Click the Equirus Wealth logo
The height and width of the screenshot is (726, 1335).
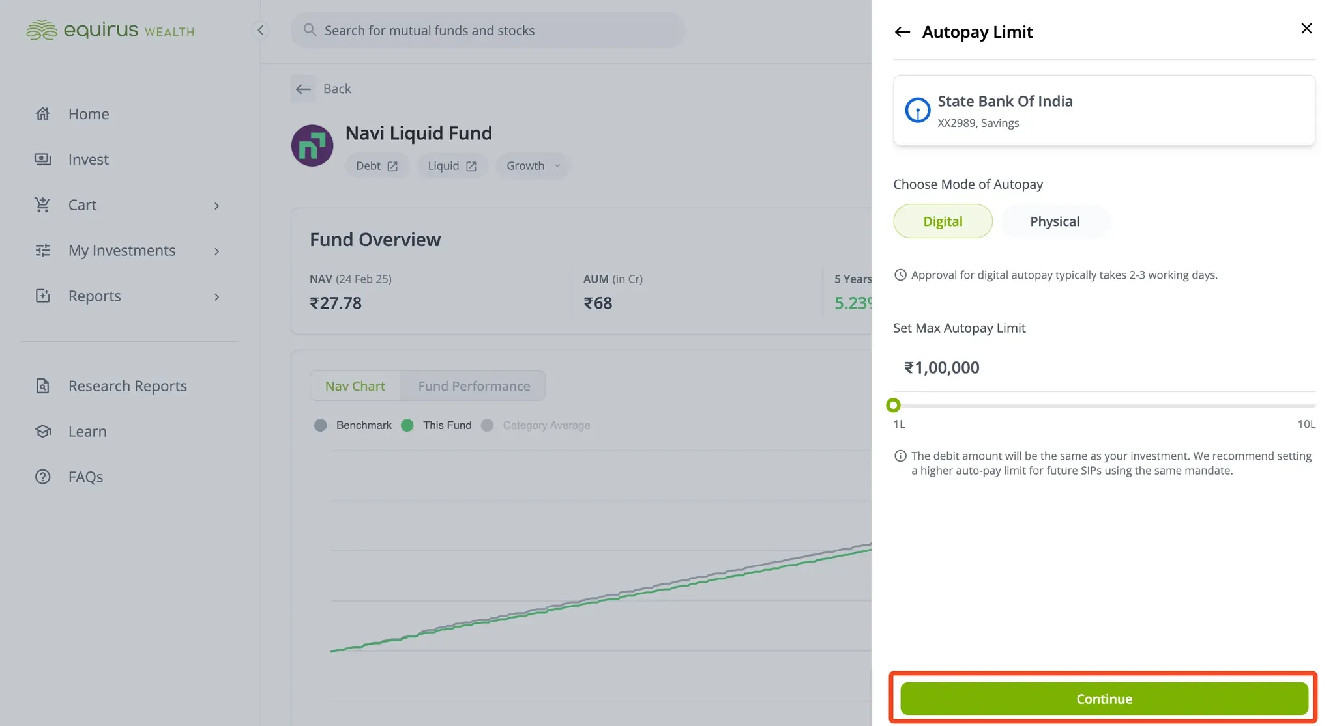click(110, 31)
